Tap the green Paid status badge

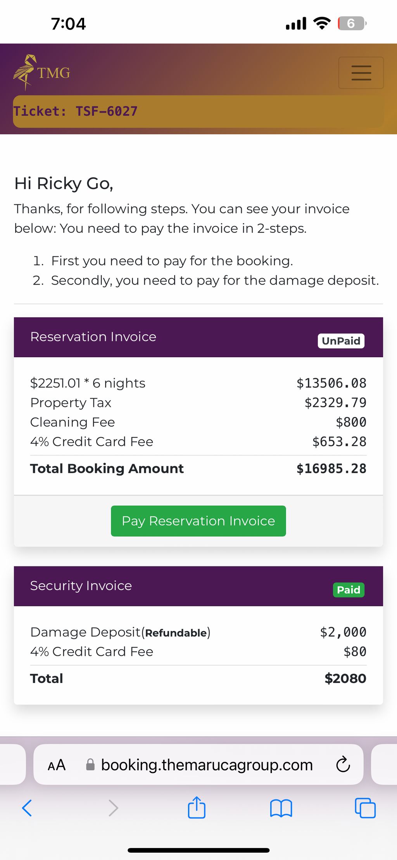349,590
